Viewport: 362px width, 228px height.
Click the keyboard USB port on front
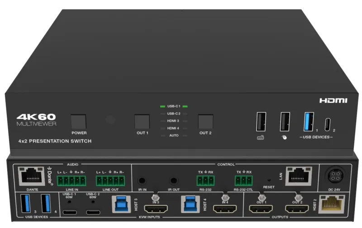261,122
